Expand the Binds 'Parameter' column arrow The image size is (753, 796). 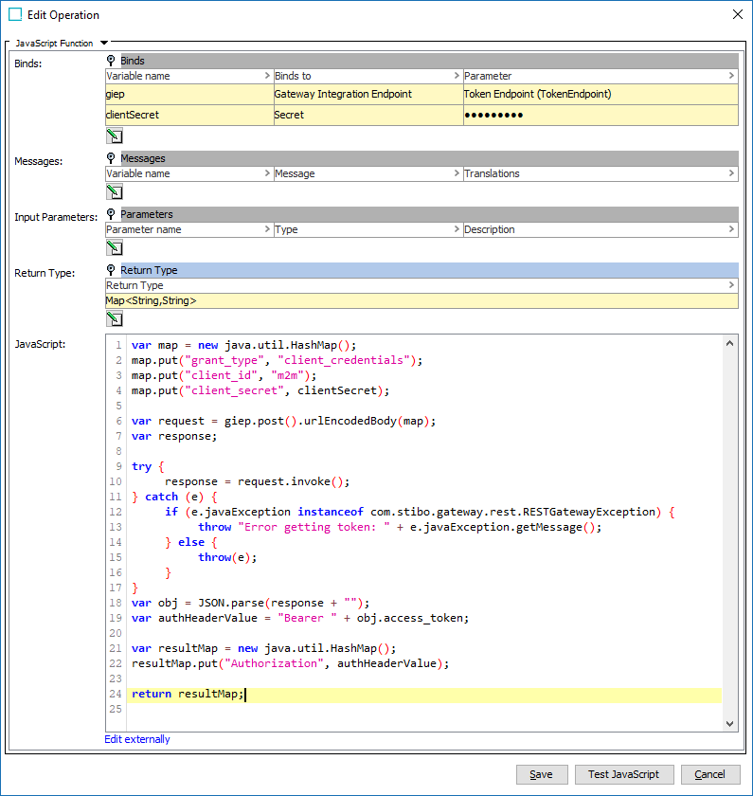pos(731,76)
